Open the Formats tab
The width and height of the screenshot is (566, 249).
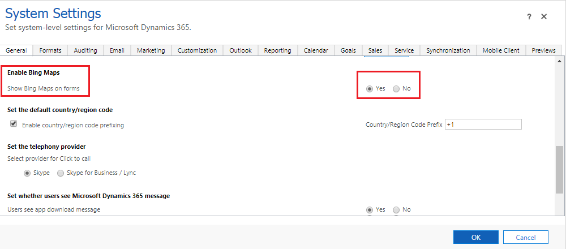[50, 50]
